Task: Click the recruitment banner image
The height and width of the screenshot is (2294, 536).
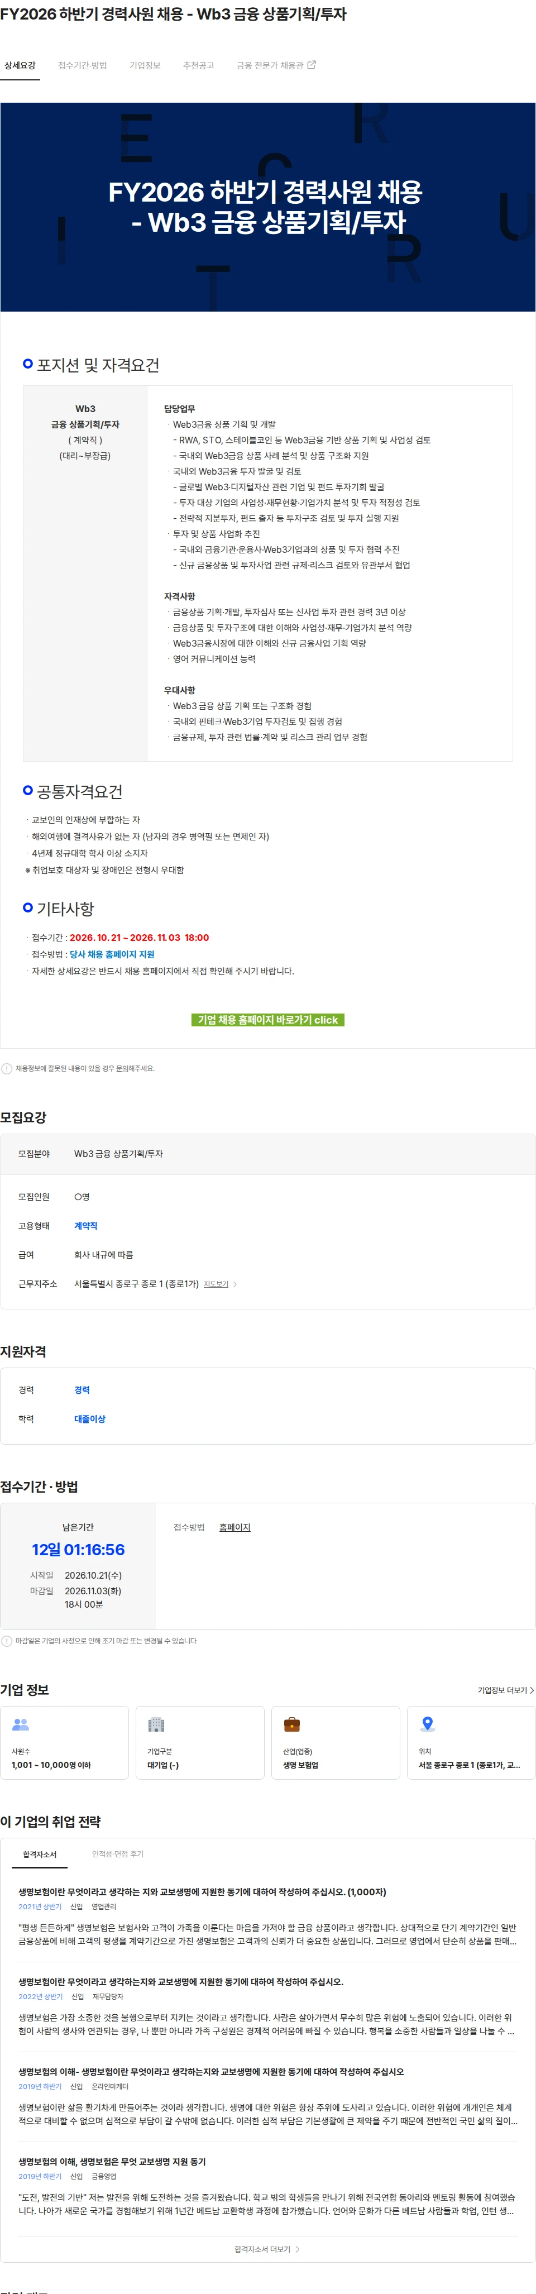Action: tap(268, 207)
